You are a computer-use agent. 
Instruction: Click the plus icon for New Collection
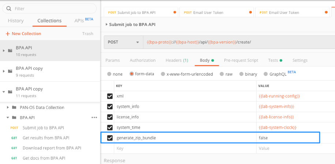pos(8,34)
